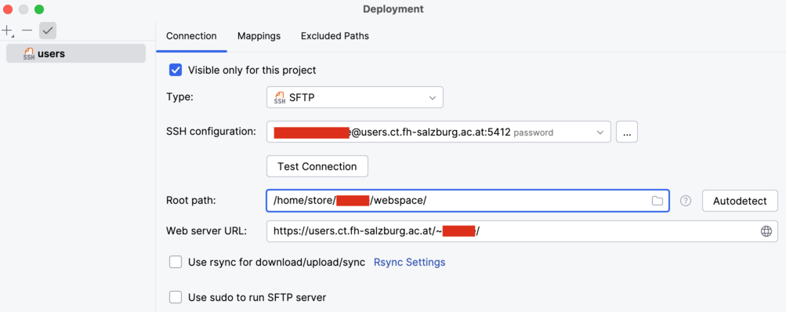The height and width of the screenshot is (312, 786).
Task: Open the Type SFTP dropdown
Action: click(355, 97)
